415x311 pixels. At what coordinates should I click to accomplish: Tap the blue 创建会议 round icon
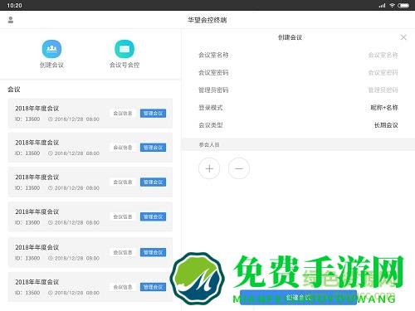pyautogui.click(x=51, y=49)
